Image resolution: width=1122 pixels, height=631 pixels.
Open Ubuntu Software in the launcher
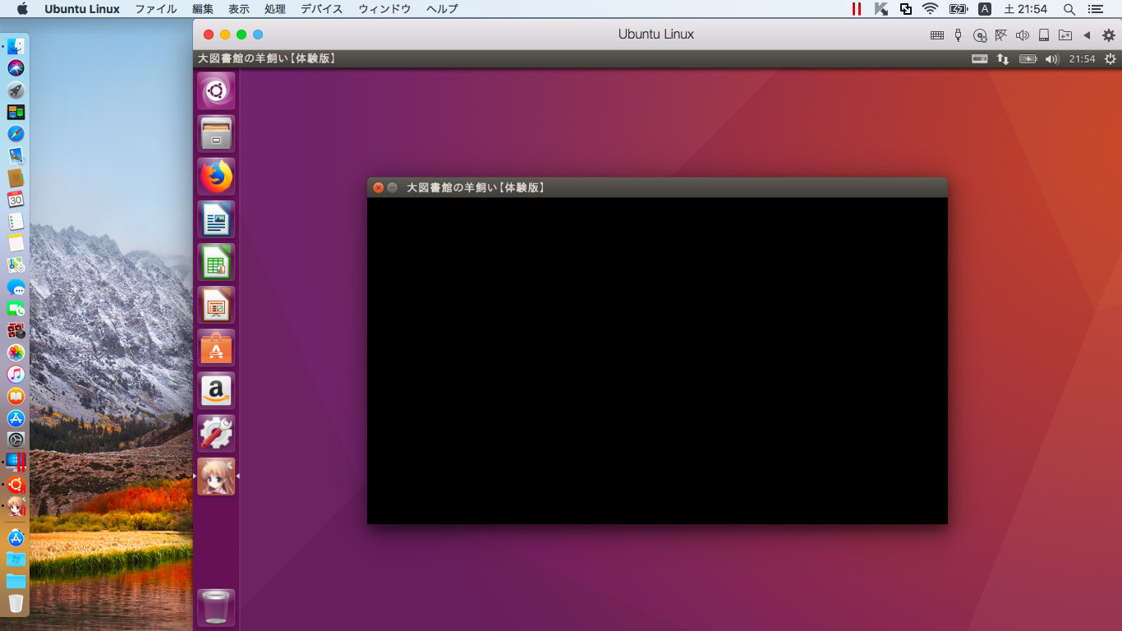point(216,348)
